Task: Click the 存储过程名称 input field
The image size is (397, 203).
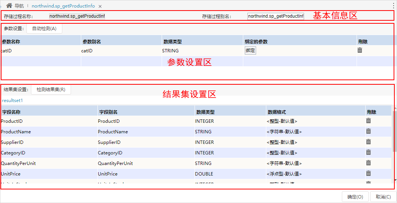Action: [x=77, y=16]
